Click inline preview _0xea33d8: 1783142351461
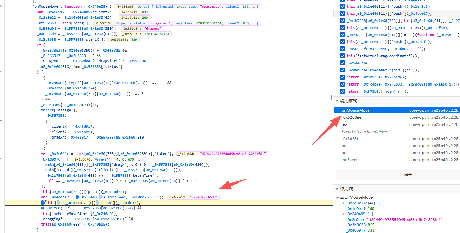The height and width of the screenshot is (233, 460). 146,34
